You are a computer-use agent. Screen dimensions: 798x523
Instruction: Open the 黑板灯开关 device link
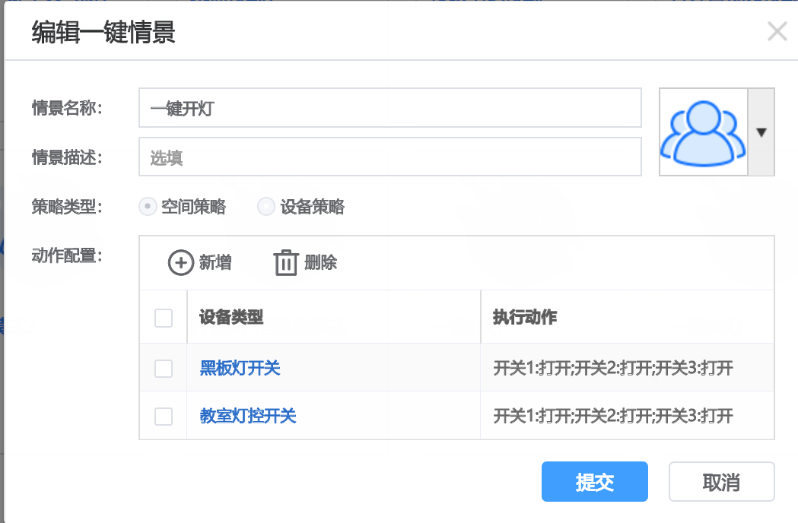[x=240, y=369]
